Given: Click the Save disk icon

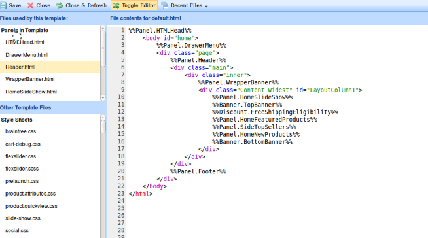Looking at the screenshot, I should [3, 5].
